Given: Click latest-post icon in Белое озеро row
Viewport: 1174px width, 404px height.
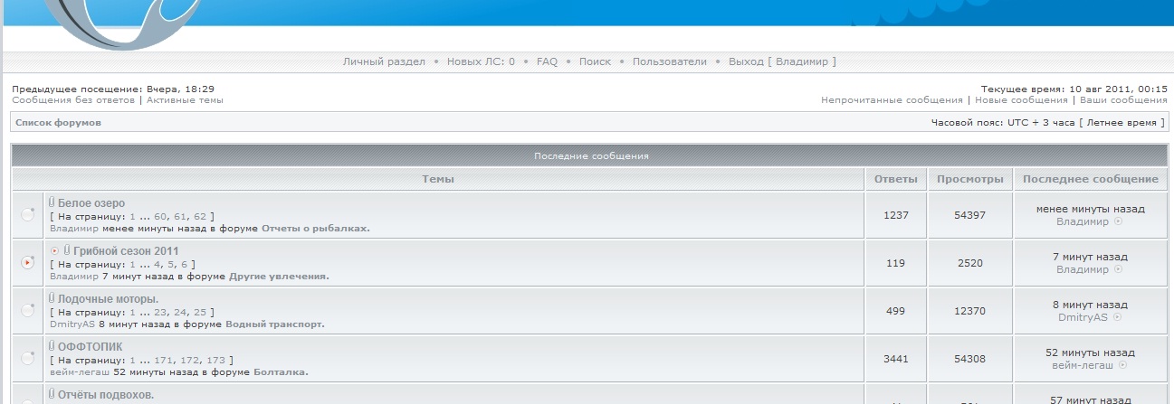Looking at the screenshot, I should (1118, 221).
